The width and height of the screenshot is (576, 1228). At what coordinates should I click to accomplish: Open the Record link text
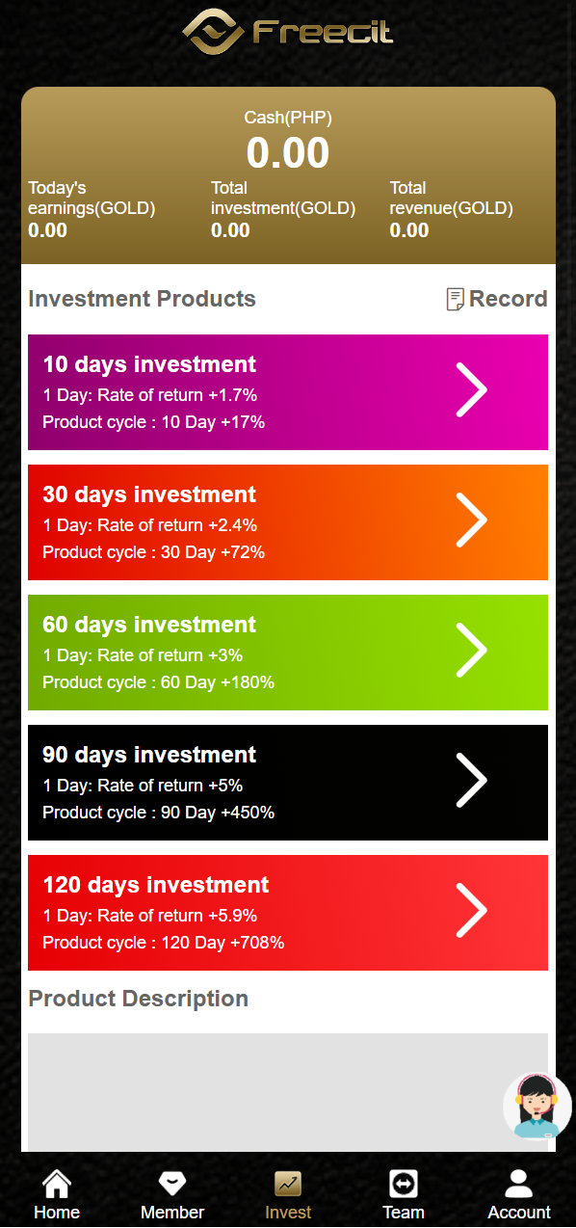point(509,299)
